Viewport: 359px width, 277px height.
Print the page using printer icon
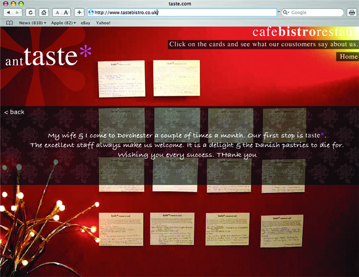tap(352, 12)
